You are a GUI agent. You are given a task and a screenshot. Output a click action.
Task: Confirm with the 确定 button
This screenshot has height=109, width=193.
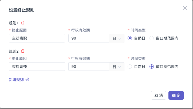176,95
